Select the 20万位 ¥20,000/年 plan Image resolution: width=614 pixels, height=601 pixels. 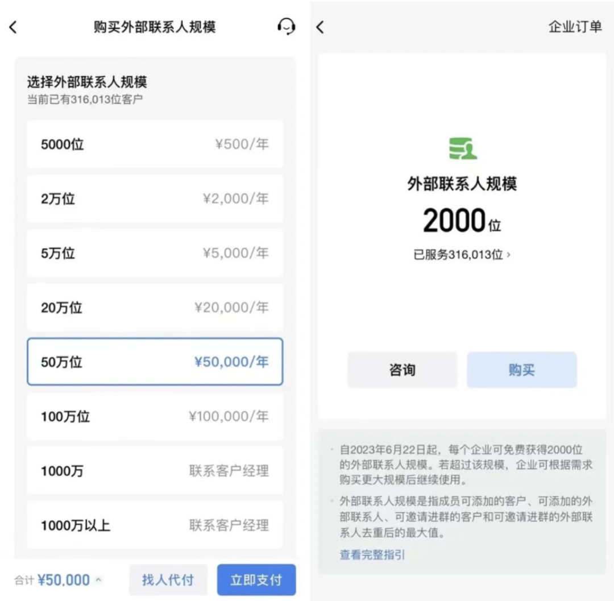154,308
